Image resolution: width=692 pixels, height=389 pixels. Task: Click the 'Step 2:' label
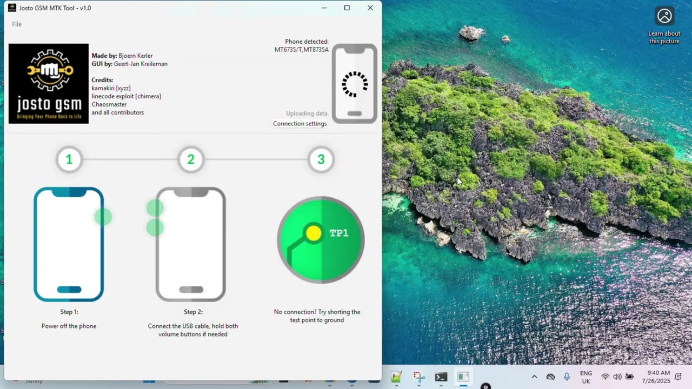click(x=193, y=312)
